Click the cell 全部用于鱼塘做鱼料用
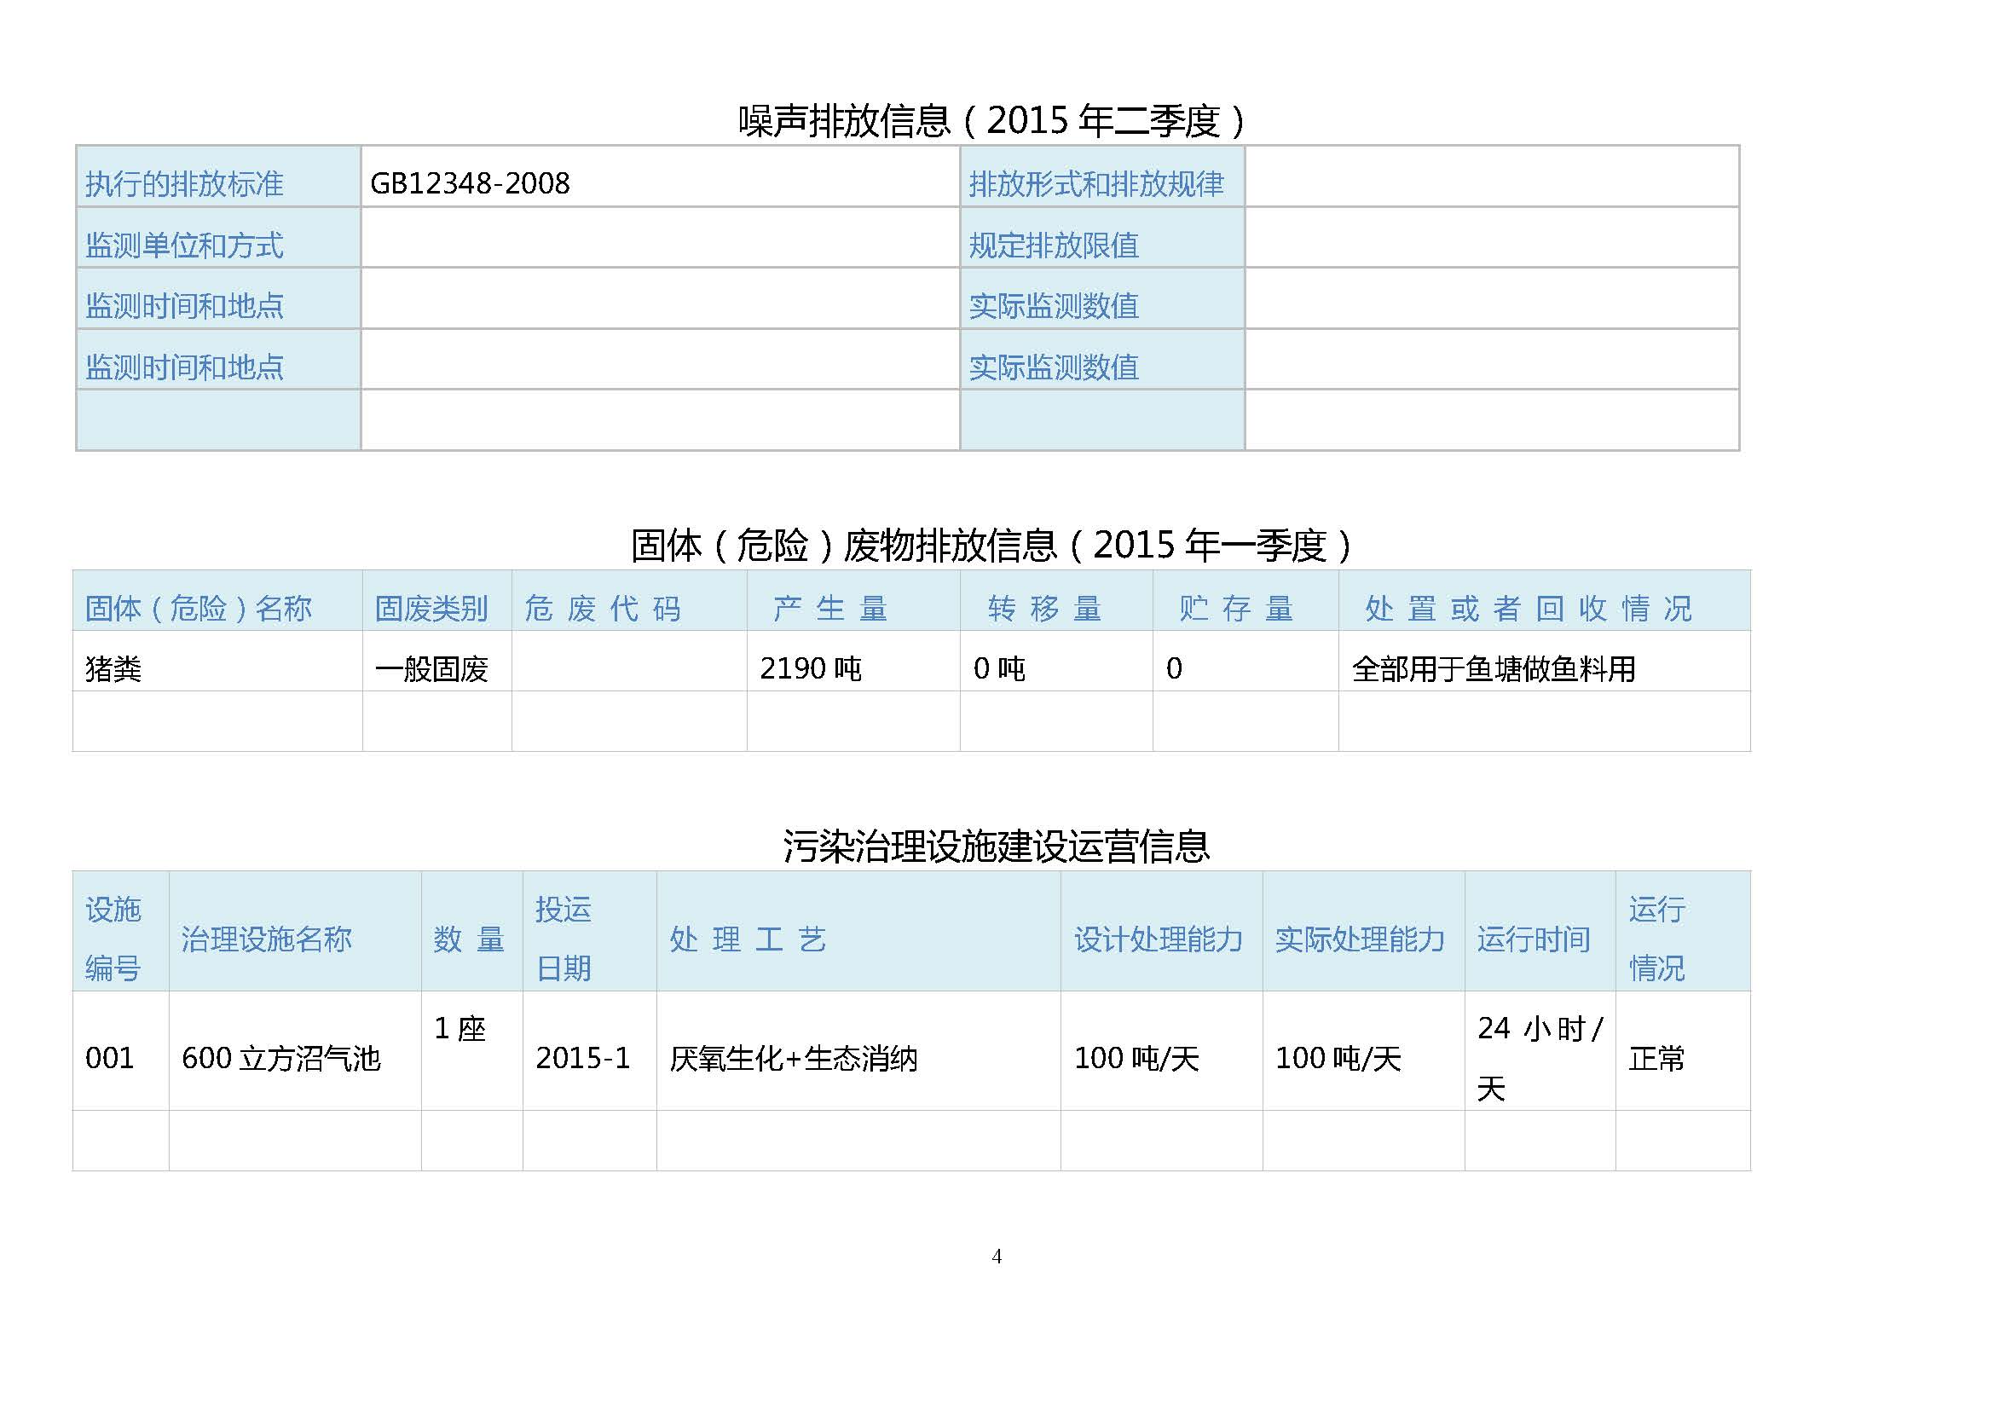 (x=1494, y=668)
